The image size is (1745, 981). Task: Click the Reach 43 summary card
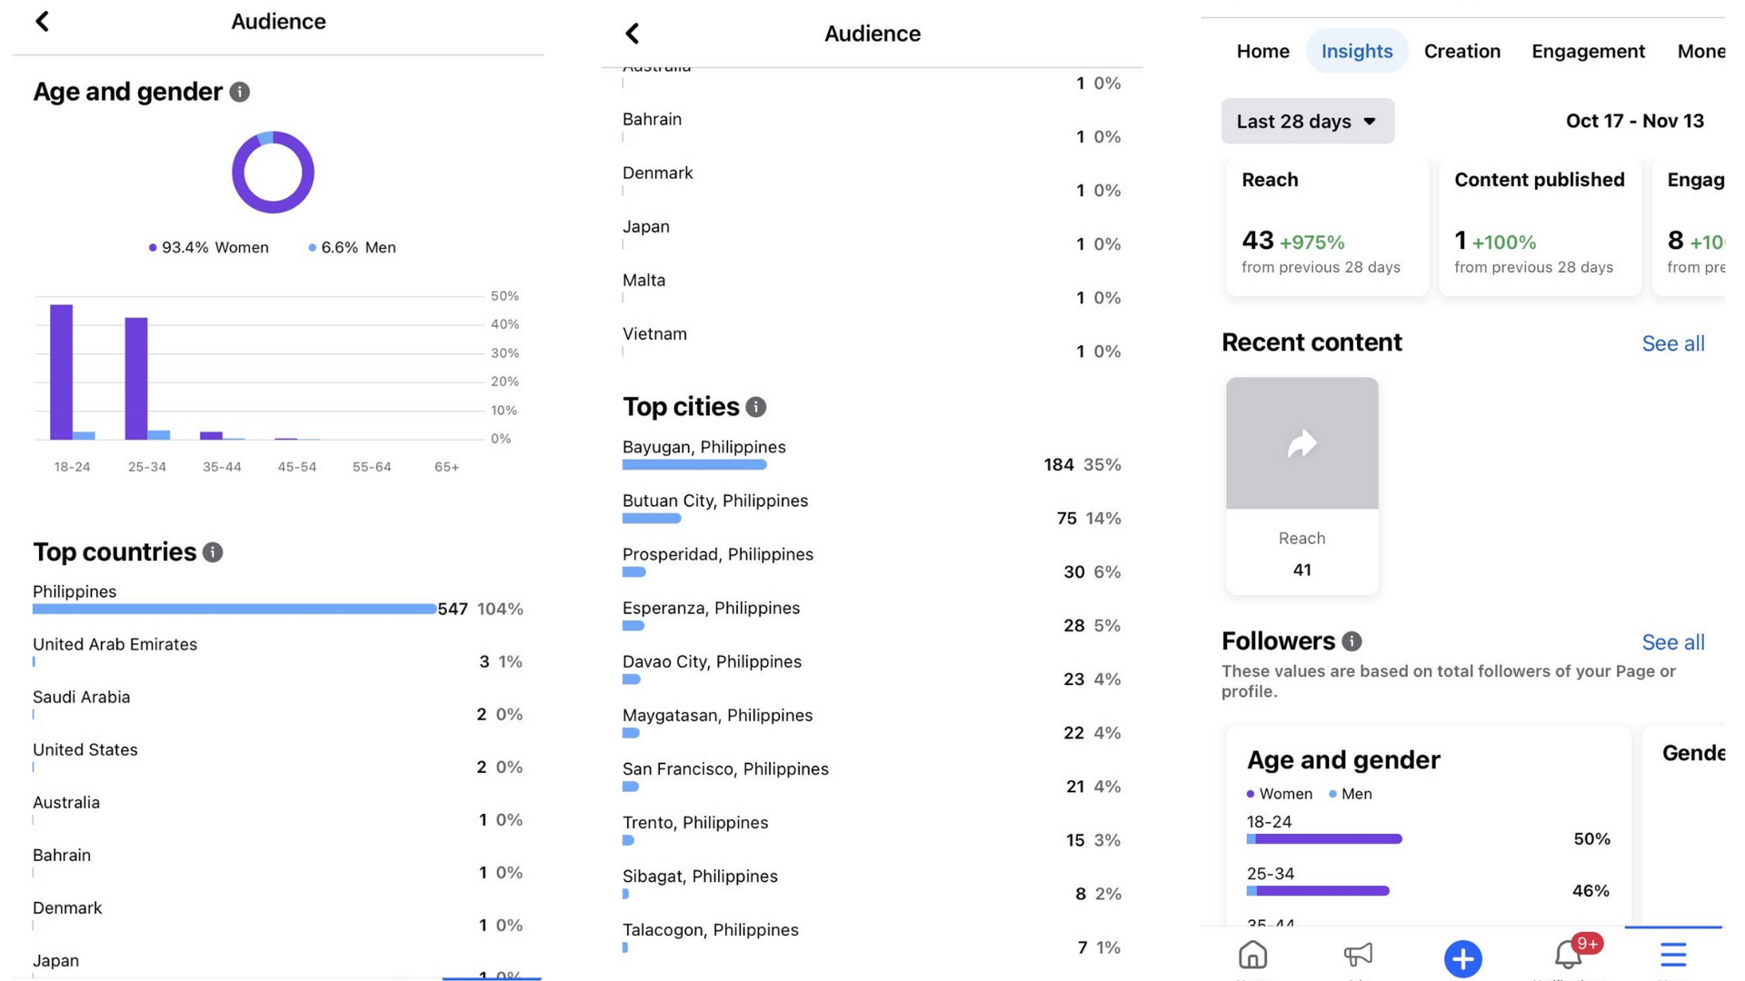point(1326,227)
